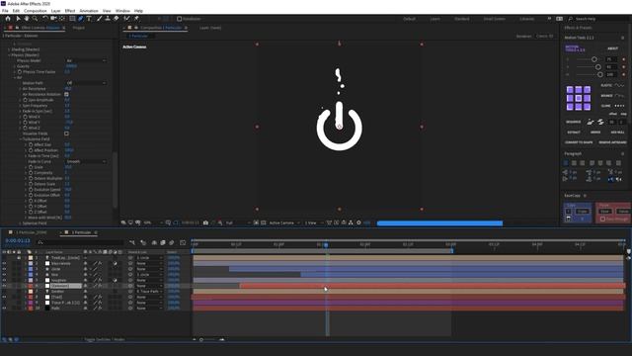The height and width of the screenshot is (356, 632).
Task: Click the current timecode display in timeline
Action: pos(18,240)
